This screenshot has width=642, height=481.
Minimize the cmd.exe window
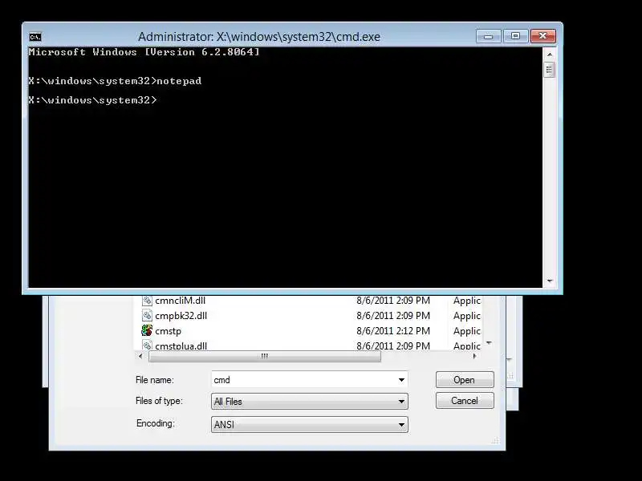488,36
